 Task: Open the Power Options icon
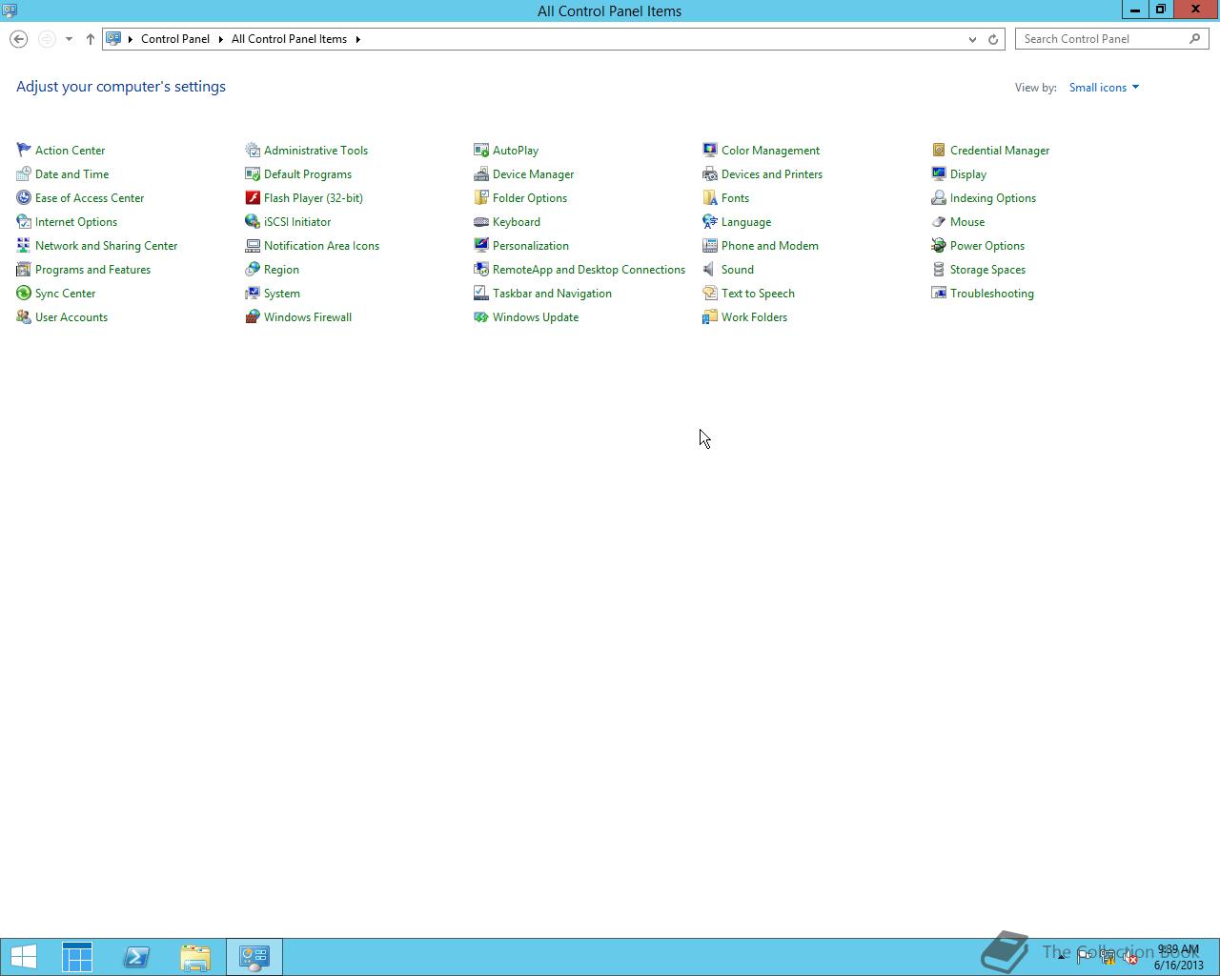(939, 245)
